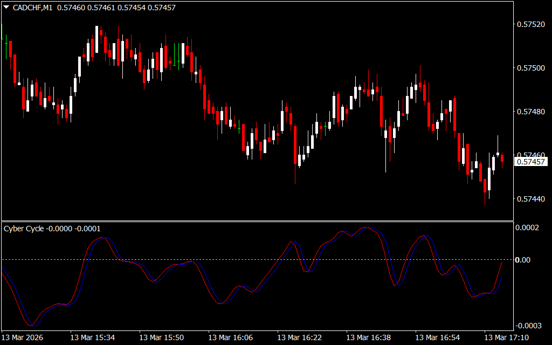Image resolution: width=552 pixels, height=345 pixels.
Task: Select the 0.00 zero level scale label
Action: (523, 260)
